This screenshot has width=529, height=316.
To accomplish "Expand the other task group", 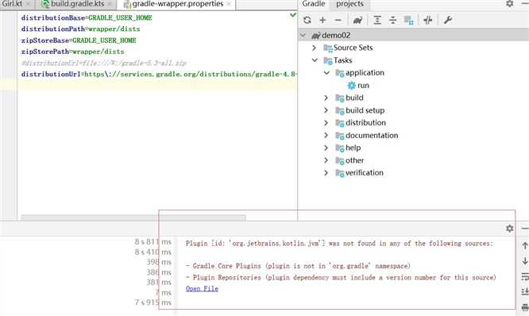I will pyautogui.click(x=326, y=160).
